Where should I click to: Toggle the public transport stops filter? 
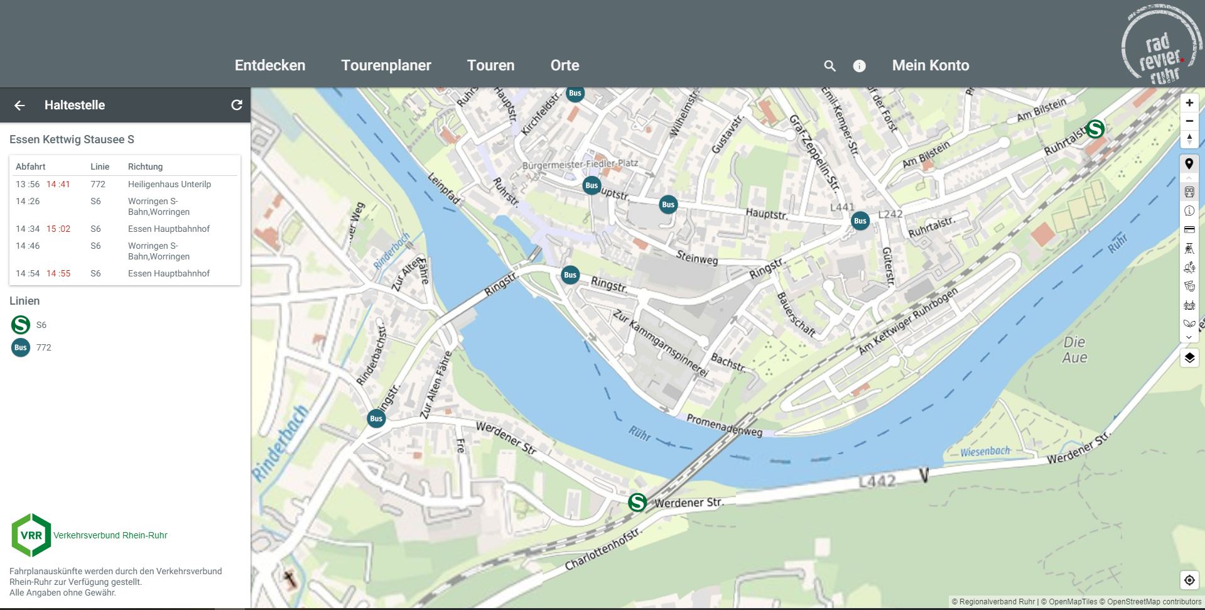[x=1189, y=192]
